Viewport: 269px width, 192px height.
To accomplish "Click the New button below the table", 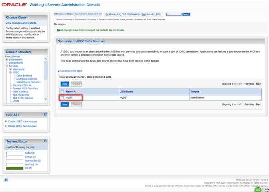I will (x=65, y=104).
